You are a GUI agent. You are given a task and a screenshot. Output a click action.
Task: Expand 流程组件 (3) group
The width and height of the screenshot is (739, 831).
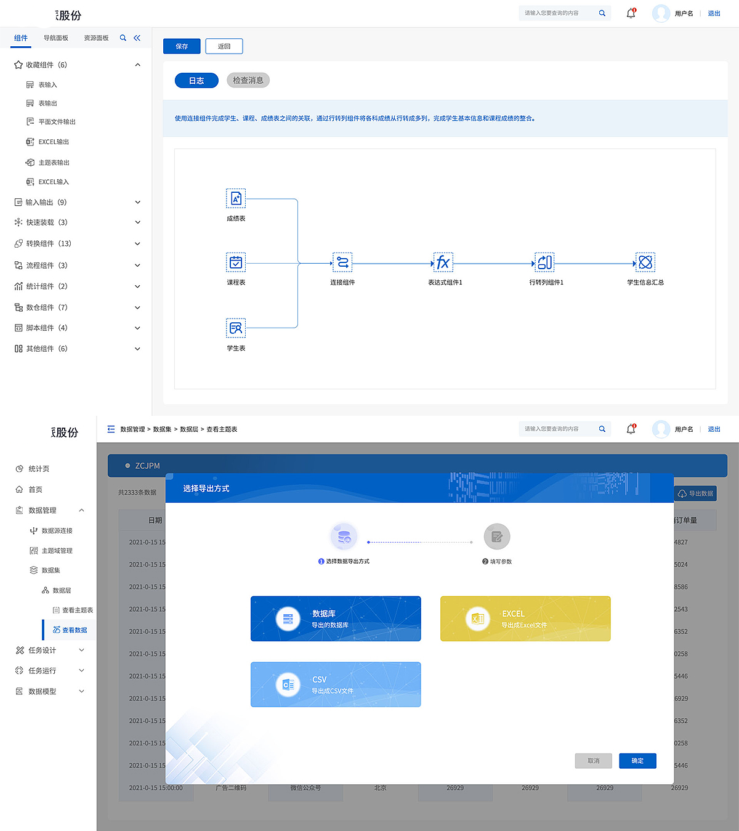[x=137, y=266]
